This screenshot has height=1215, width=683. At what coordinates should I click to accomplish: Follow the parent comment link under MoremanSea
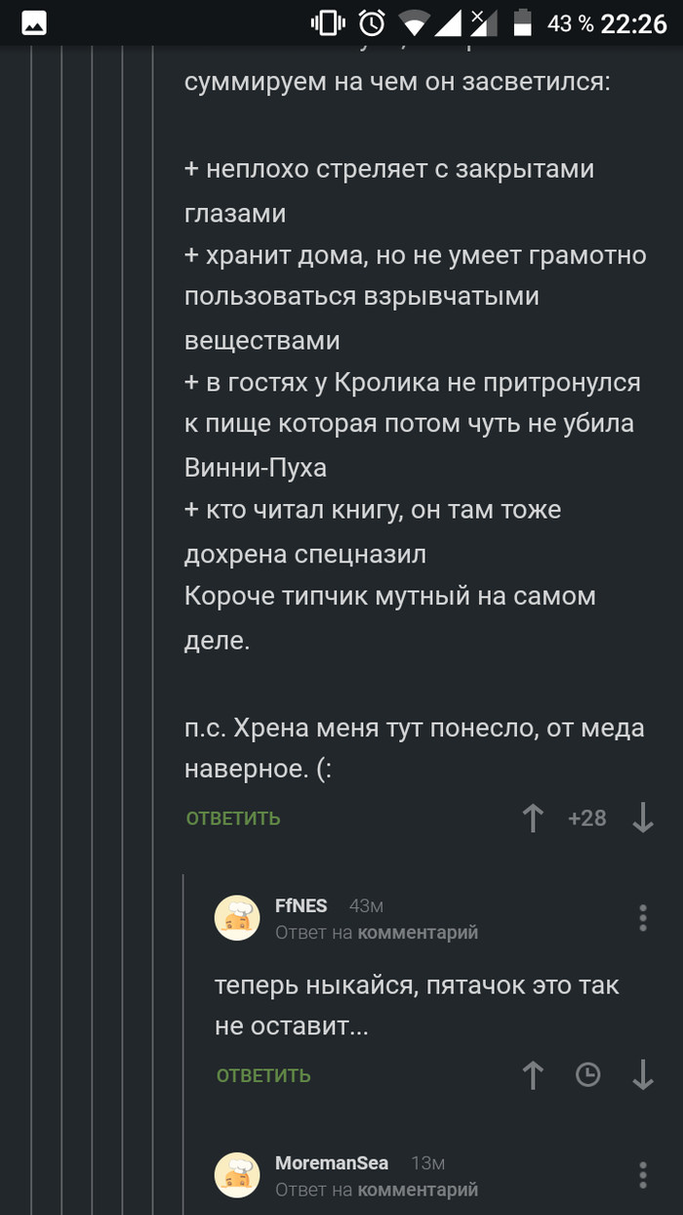click(418, 1190)
